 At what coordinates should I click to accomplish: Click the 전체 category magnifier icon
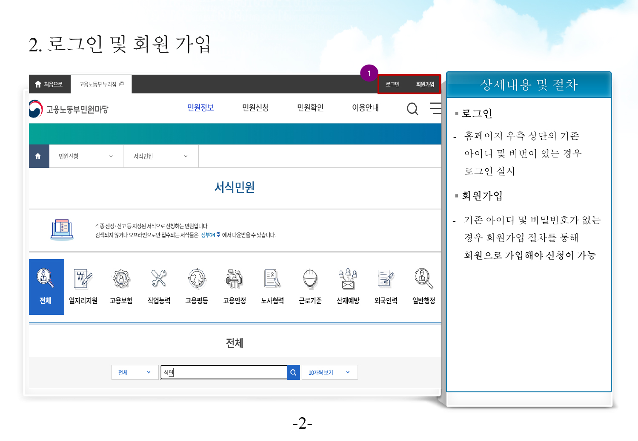click(45, 278)
